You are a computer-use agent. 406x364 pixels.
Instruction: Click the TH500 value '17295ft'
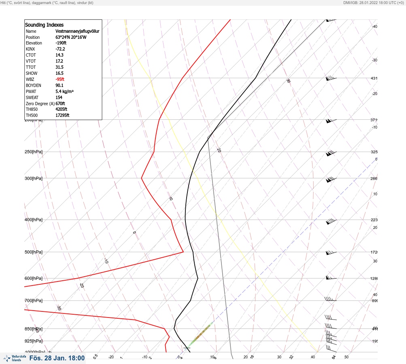click(62, 115)
